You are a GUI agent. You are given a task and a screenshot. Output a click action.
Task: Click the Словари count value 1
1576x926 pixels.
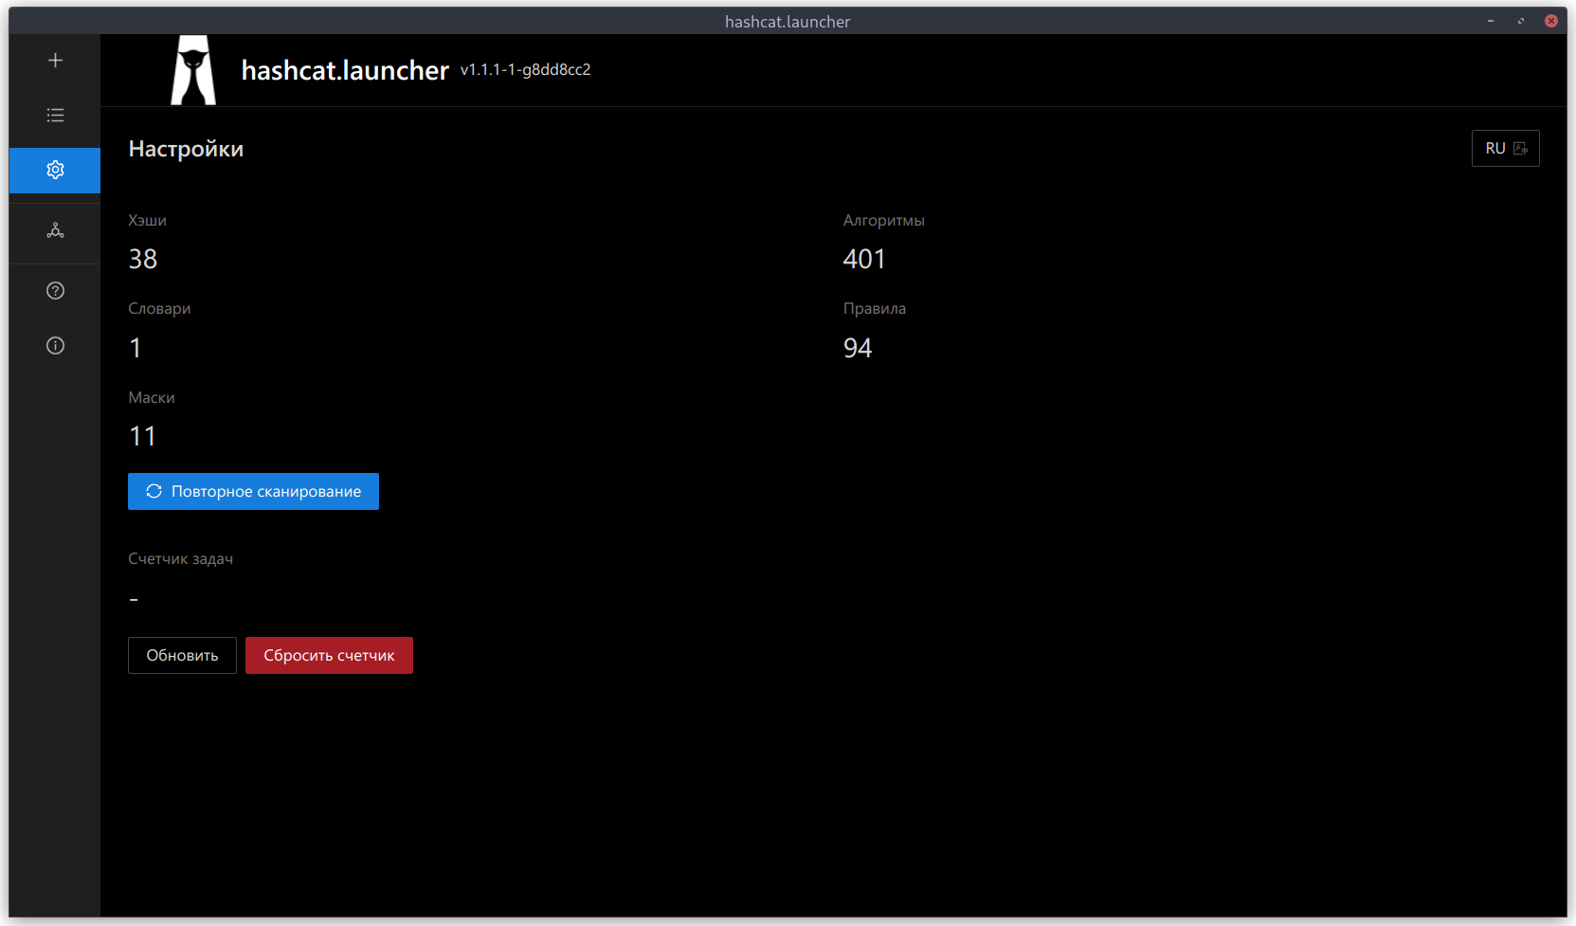pyautogui.click(x=136, y=348)
